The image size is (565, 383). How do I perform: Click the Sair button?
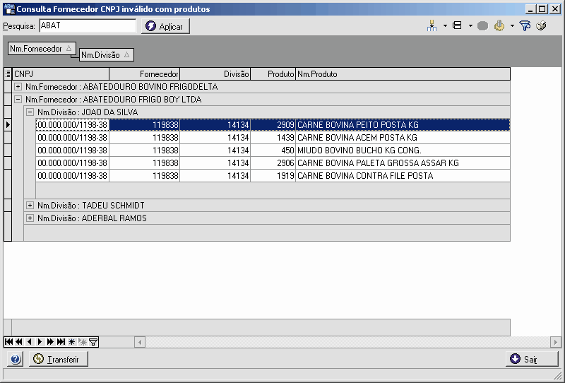(x=532, y=359)
